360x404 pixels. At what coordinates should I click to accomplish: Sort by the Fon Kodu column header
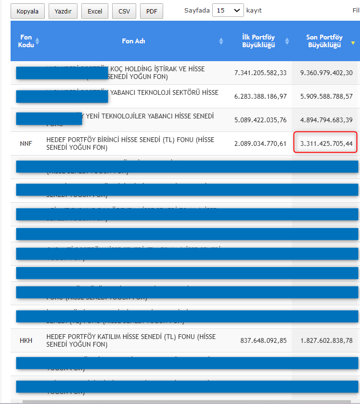click(26, 41)
